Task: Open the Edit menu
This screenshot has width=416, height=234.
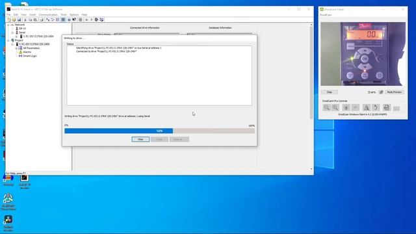Action: pos(16,14)
